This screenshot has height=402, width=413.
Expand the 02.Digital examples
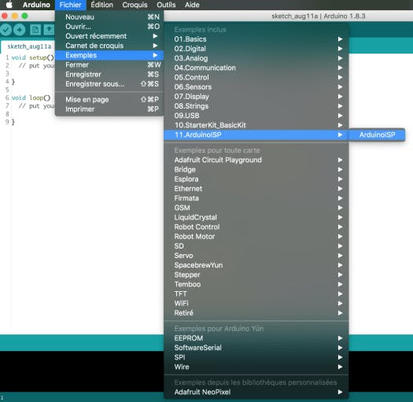[256, 49]
